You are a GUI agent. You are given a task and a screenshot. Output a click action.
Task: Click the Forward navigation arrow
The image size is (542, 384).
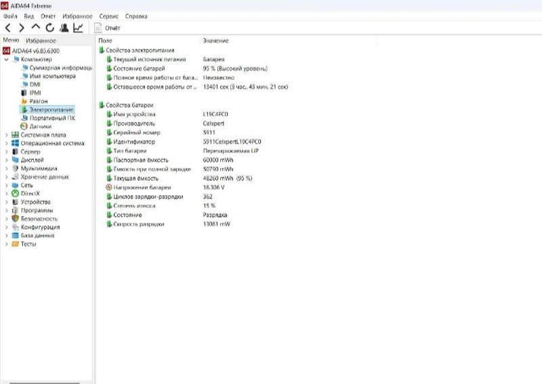pos(22,28)
